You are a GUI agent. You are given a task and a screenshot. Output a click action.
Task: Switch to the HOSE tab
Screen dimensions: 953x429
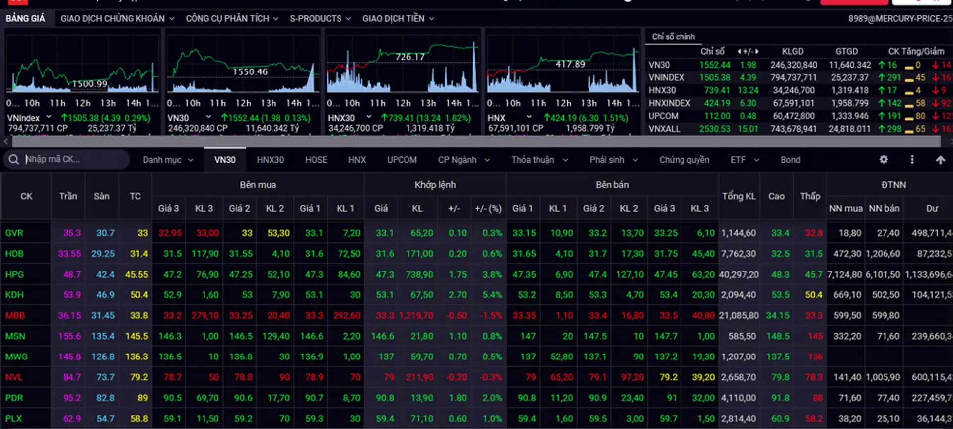[316, 160]
